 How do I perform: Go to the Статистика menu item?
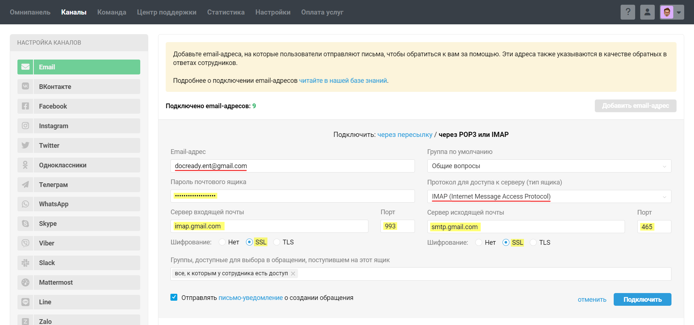[x=226, y=12]
